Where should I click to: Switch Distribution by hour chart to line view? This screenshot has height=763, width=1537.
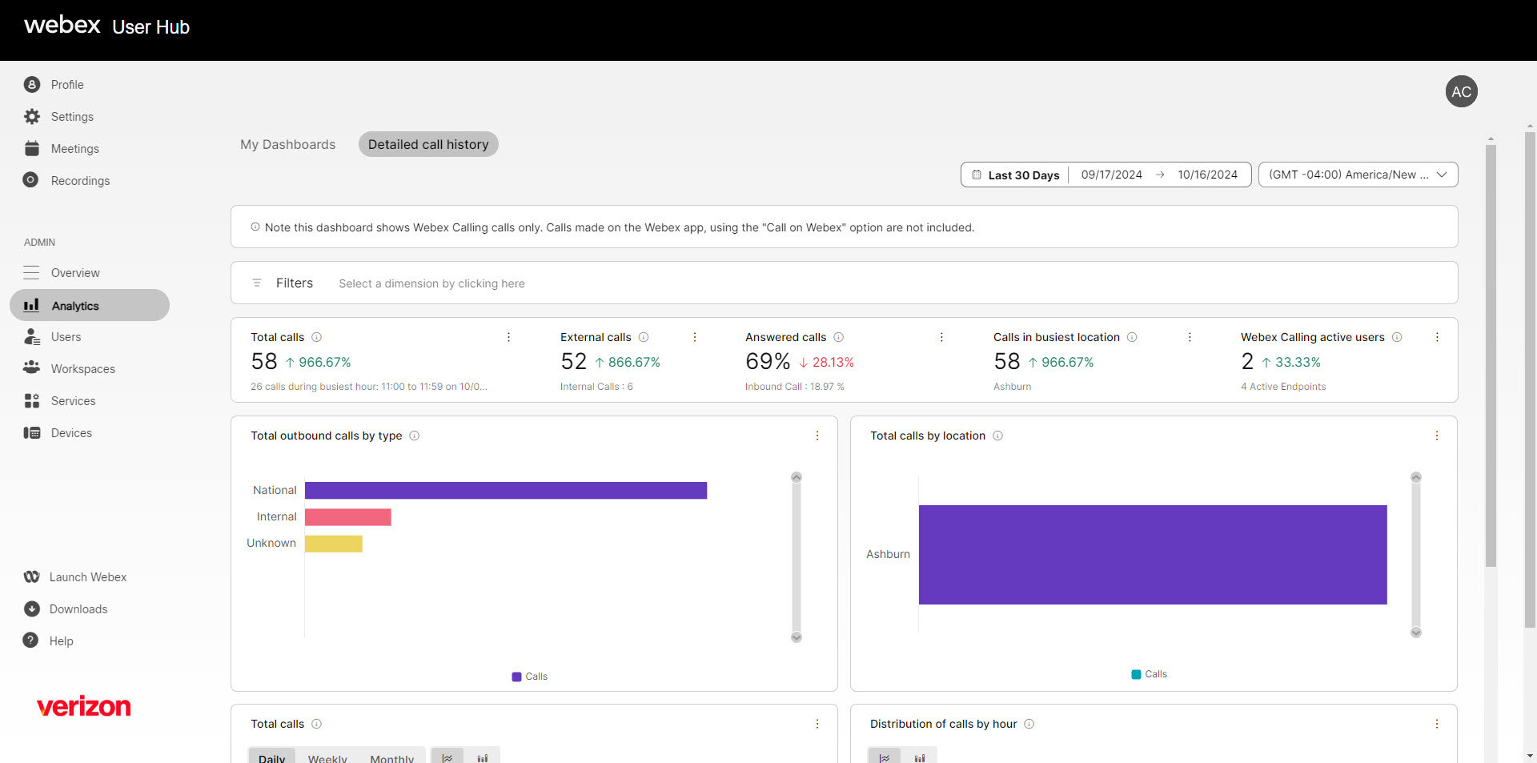[x=885, y=757]
